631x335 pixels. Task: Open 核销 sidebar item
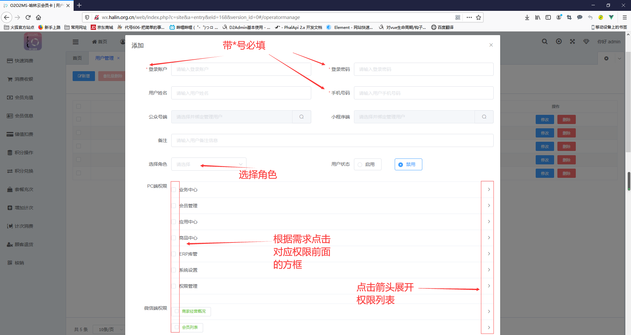point(16,263)
